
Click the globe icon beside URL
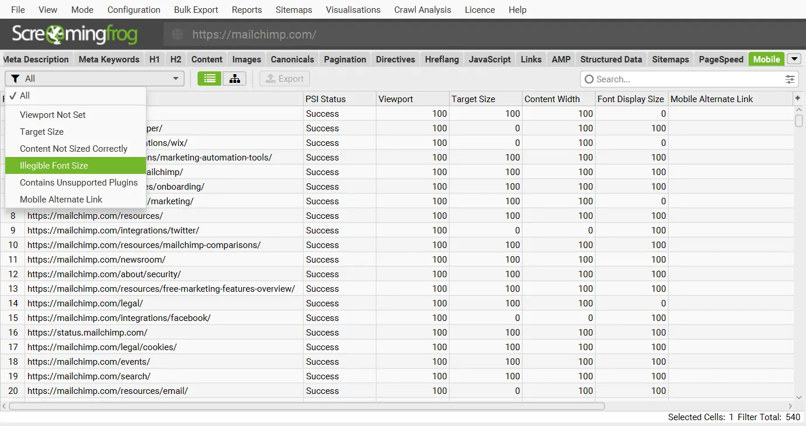coord(178,34)
